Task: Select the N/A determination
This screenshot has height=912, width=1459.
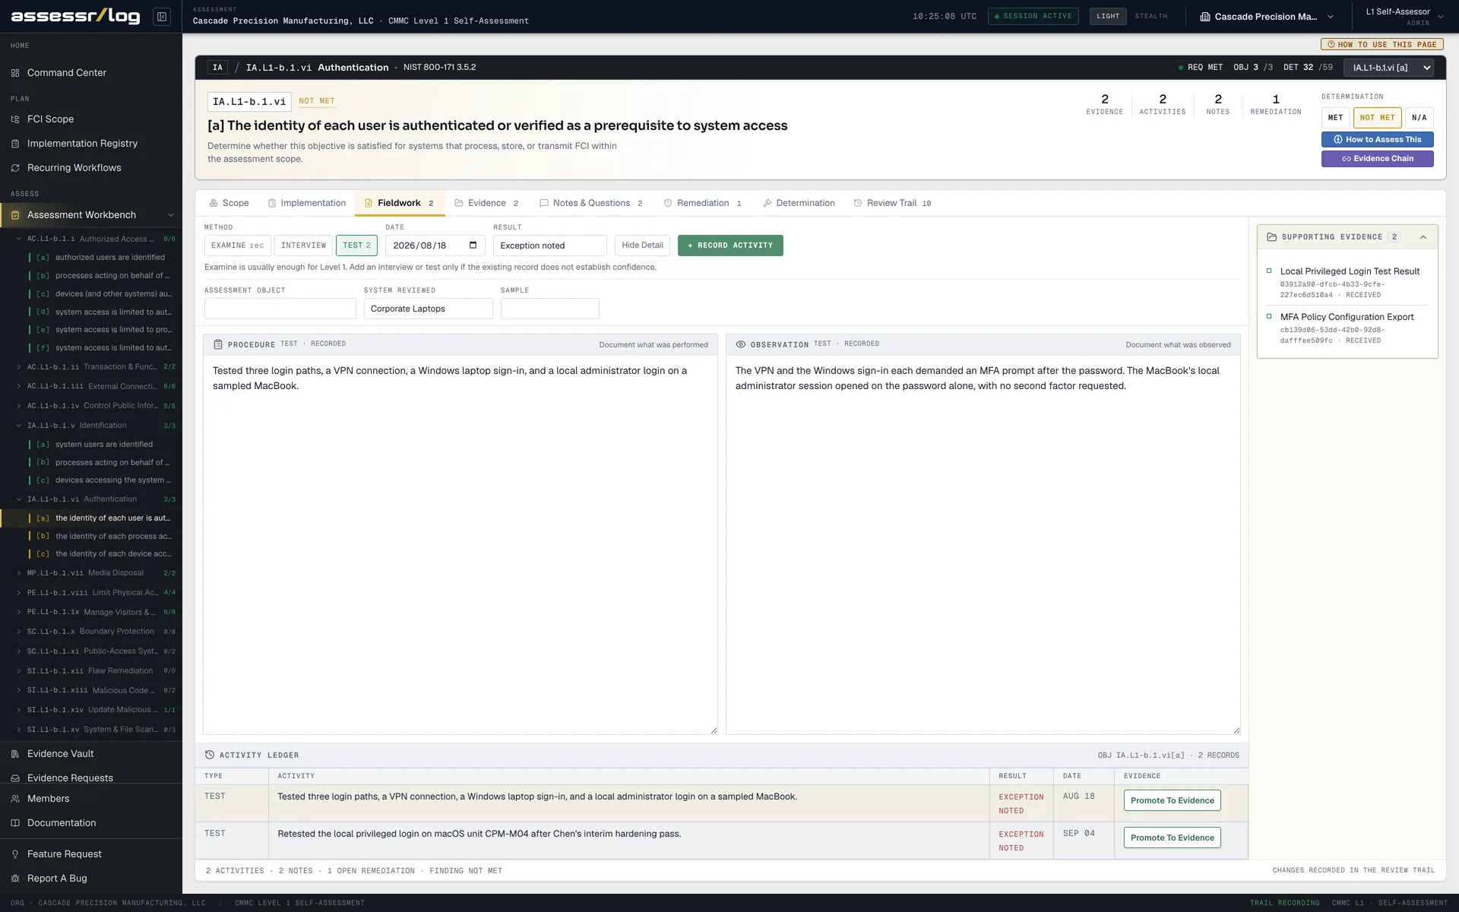Action: 1419,118
